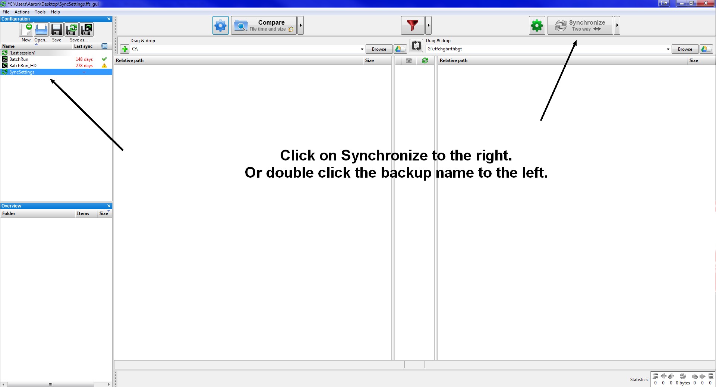The height and width of the screenshot is (387, 716).
Task: Click the Overview scrollbar right arrow
Action: [x=109, y=384]
